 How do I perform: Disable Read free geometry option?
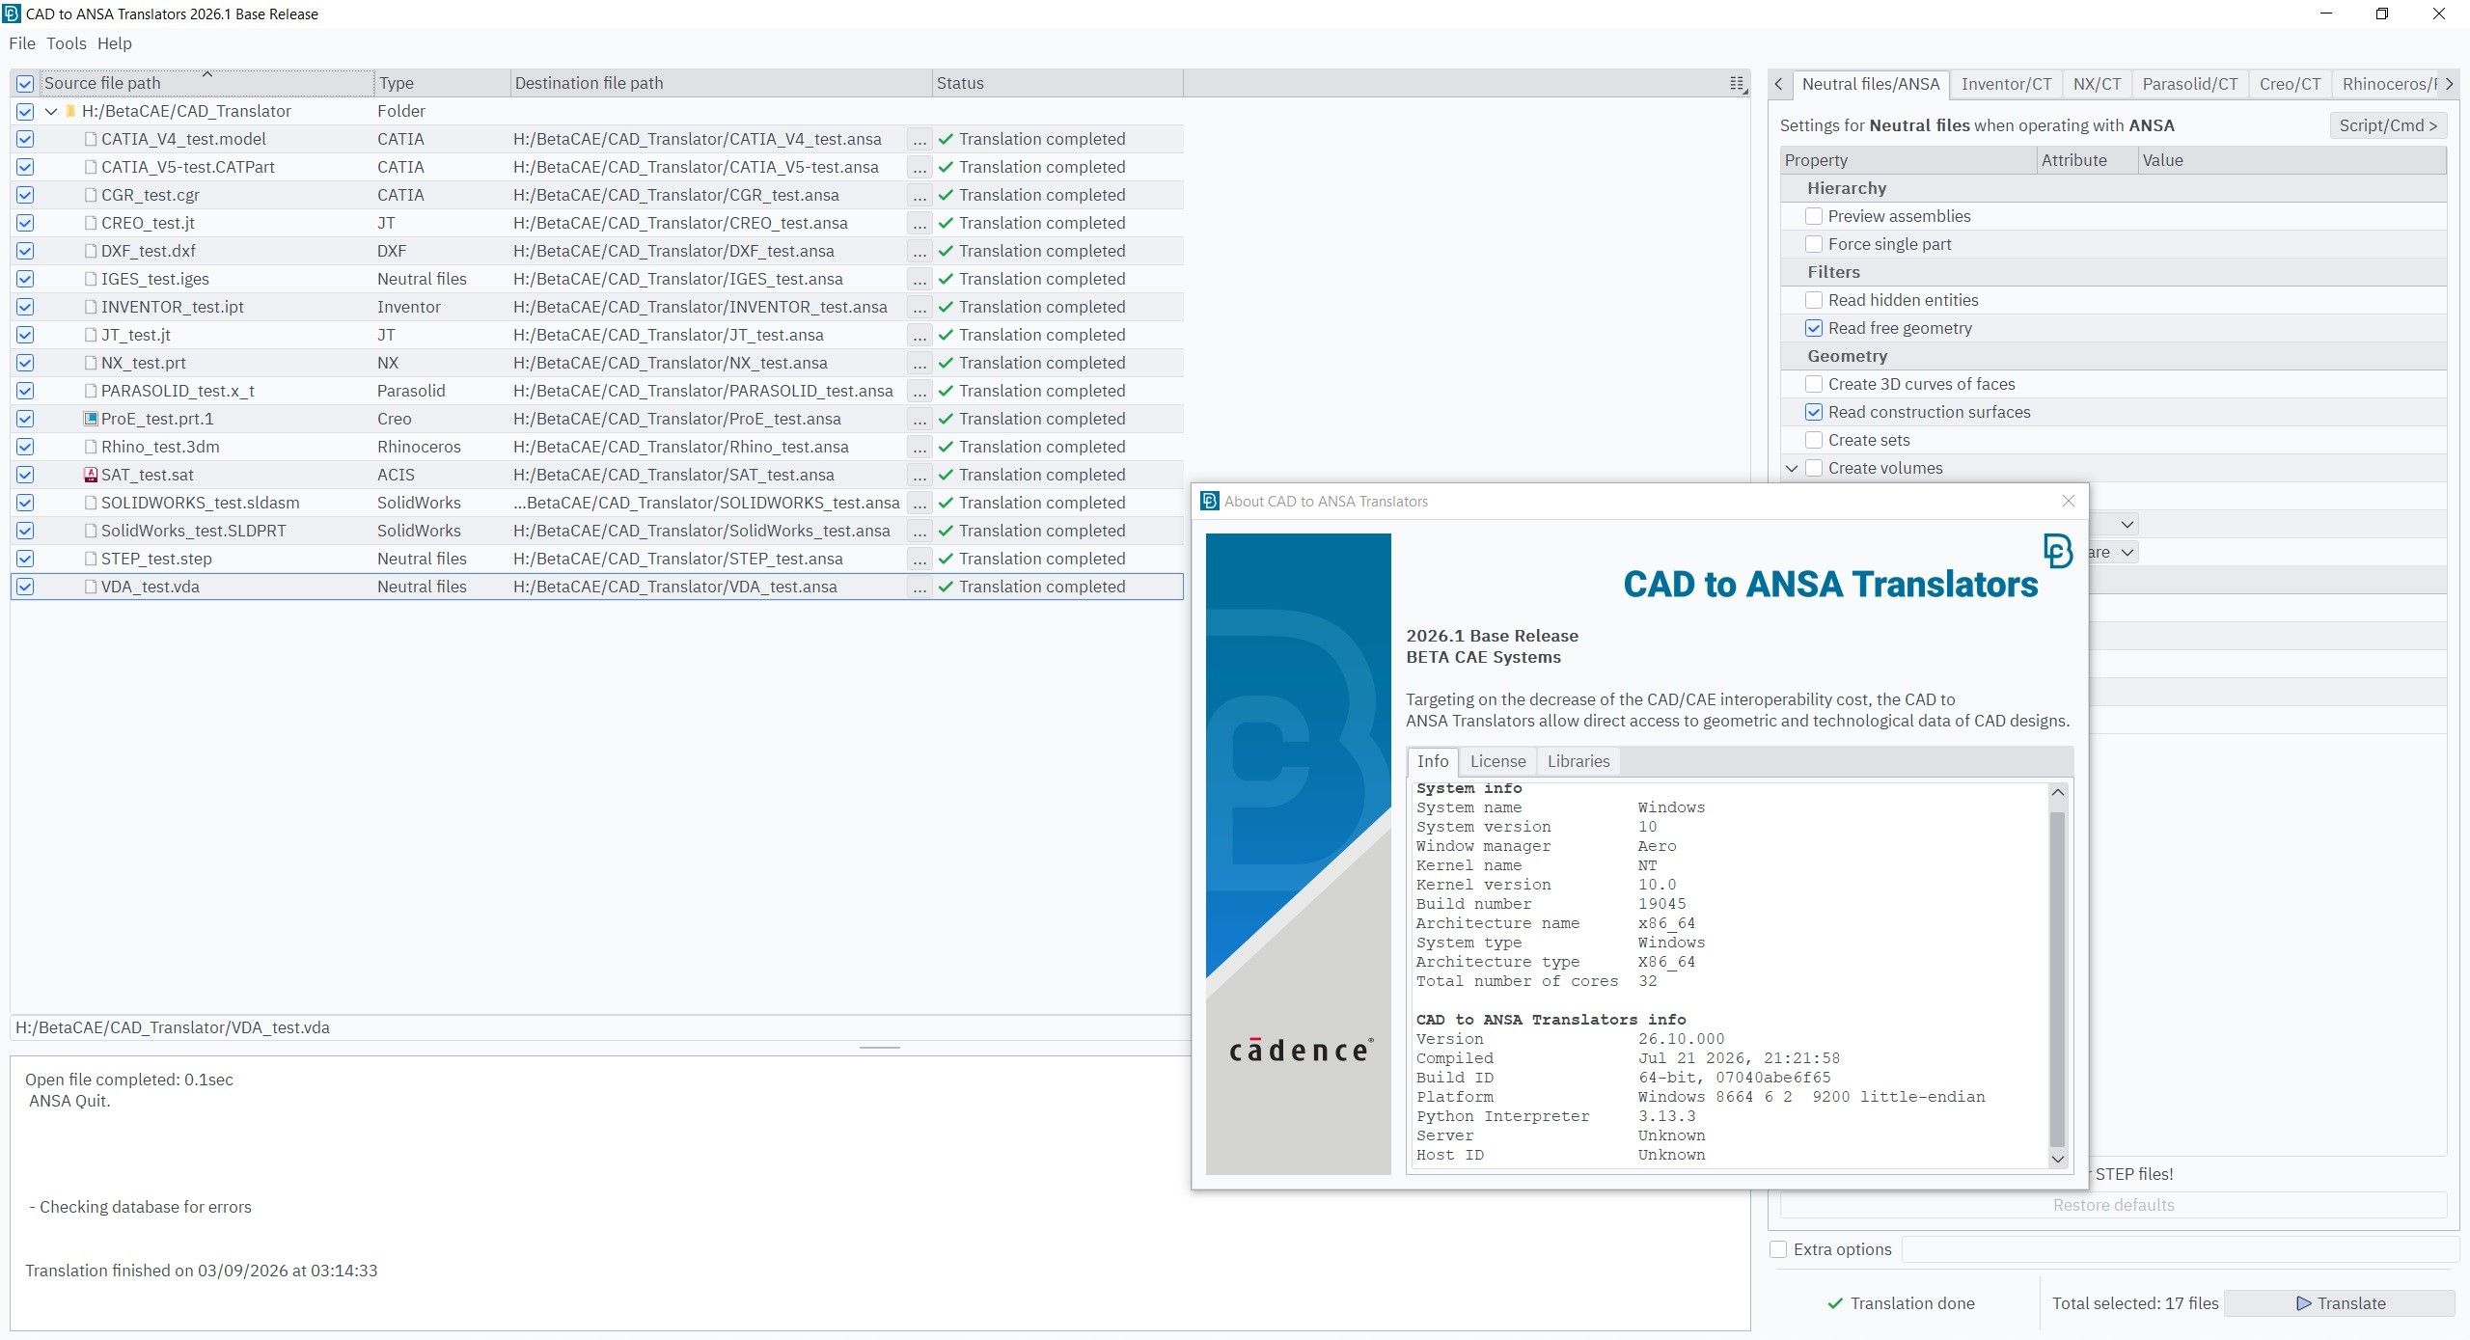(1814, 328)
